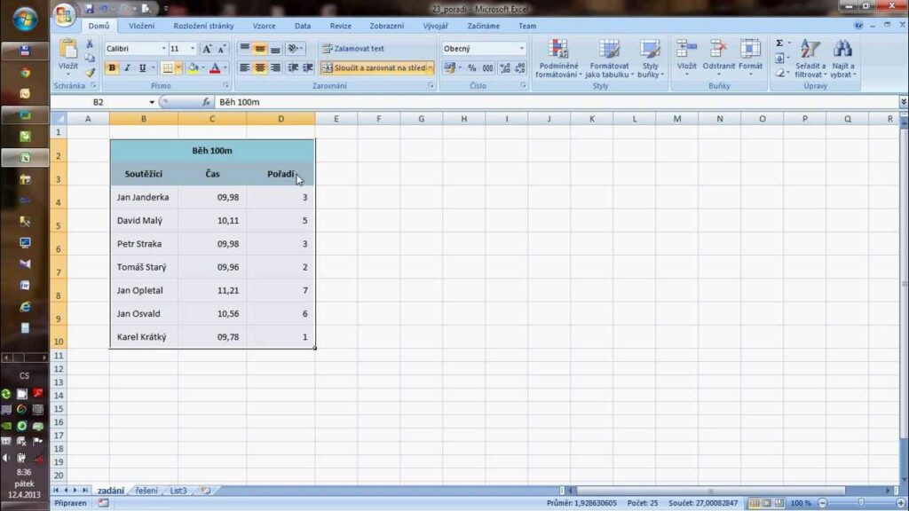Open Podmíněné formátování conditional formatting
The width and height of the screenshot is (909, 511).
coord(558,60)
